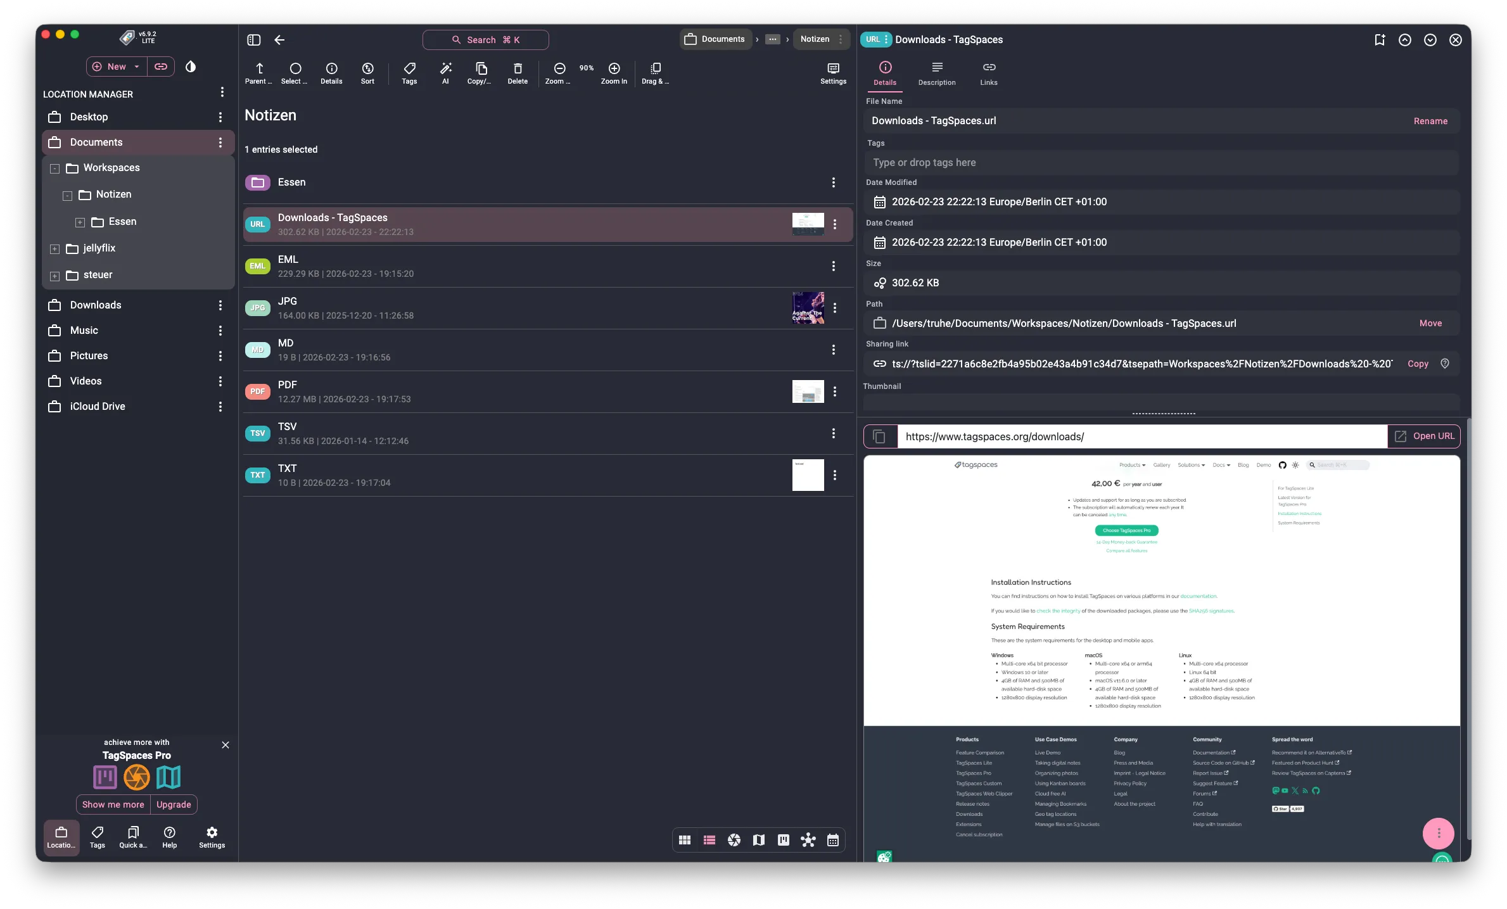
Task: Switch to the Links tab
Action: 988,73
